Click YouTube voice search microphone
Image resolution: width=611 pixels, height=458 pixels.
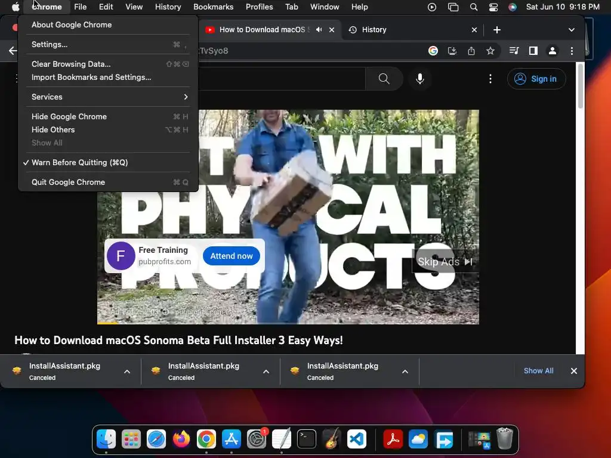[x=419, y=79]
